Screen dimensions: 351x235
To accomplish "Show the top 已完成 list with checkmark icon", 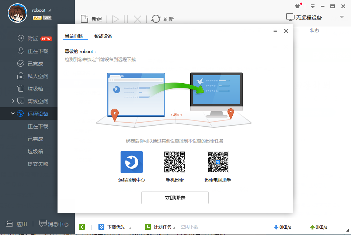I will (30, 64).
